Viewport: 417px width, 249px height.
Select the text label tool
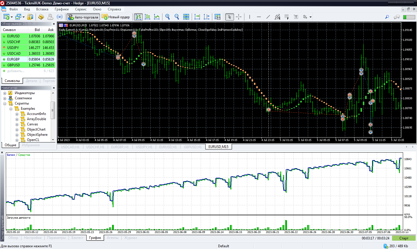(x=296, y=17)
